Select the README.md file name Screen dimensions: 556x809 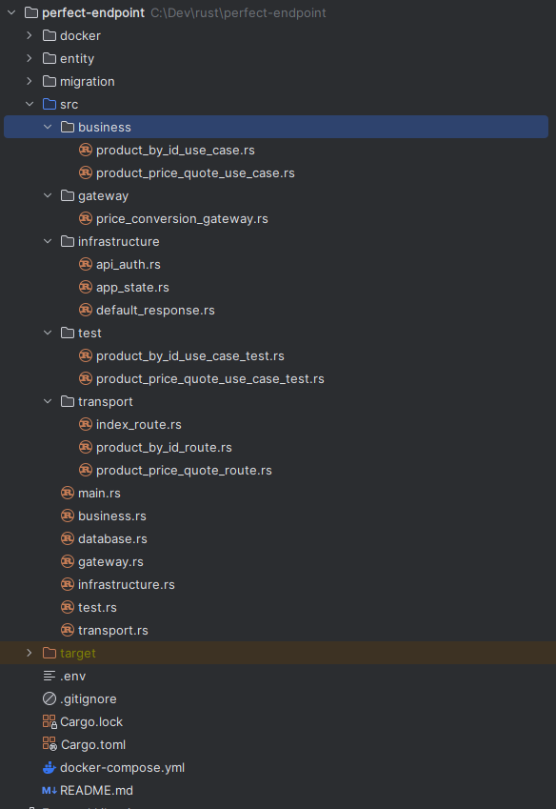[x=96, y=790]
